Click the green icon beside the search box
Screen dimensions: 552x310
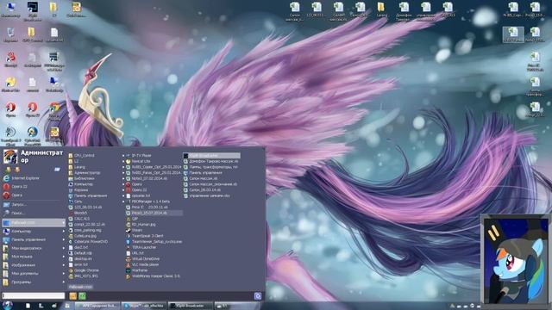pyautogui.click(x=82, y=296)
